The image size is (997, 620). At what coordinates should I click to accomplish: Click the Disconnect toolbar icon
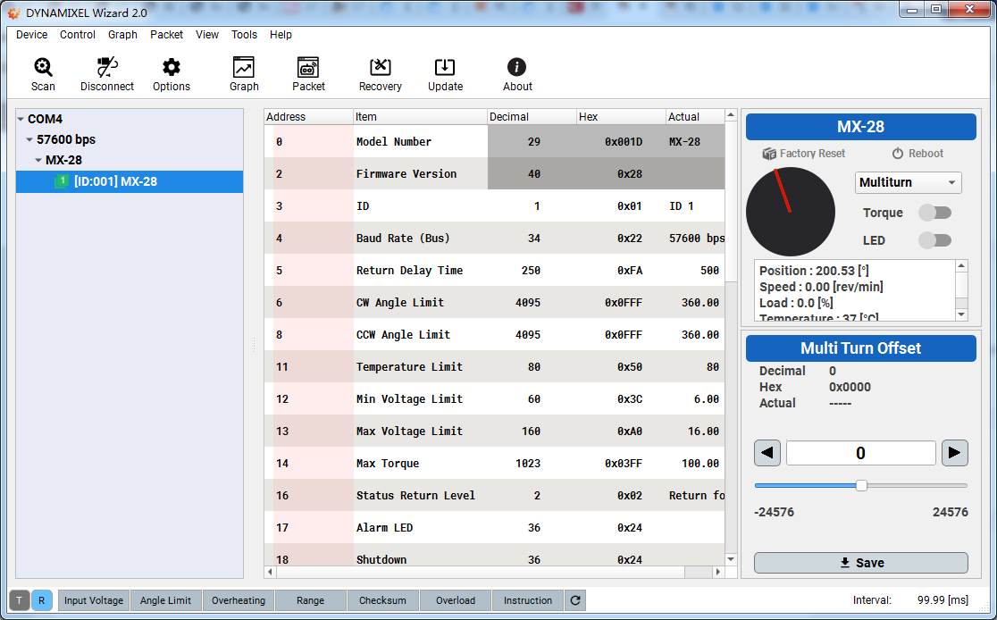pyautogui.click(x=107, y=68)
